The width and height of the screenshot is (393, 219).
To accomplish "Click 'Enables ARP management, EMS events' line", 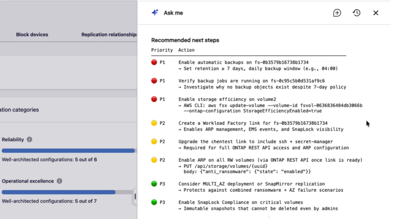I will coord(261,129).
